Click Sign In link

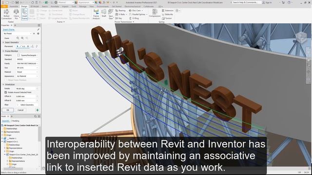pos(267,2)
